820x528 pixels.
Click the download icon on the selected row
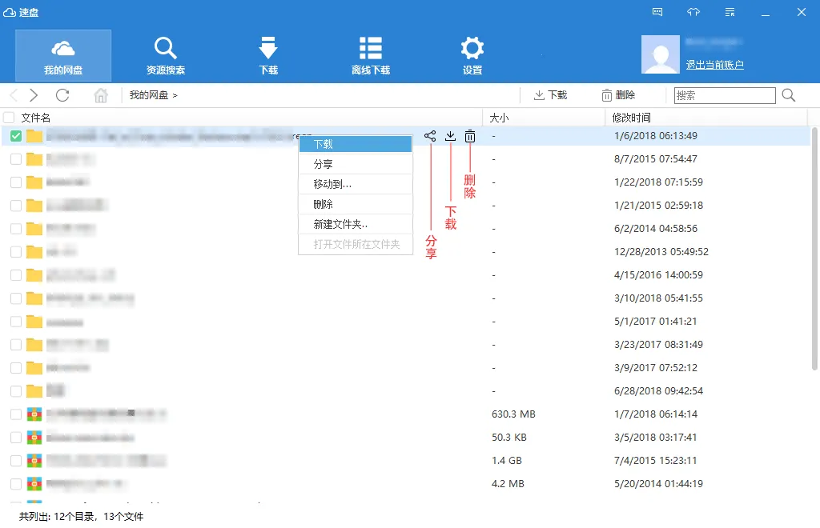[x=450, y=136]
